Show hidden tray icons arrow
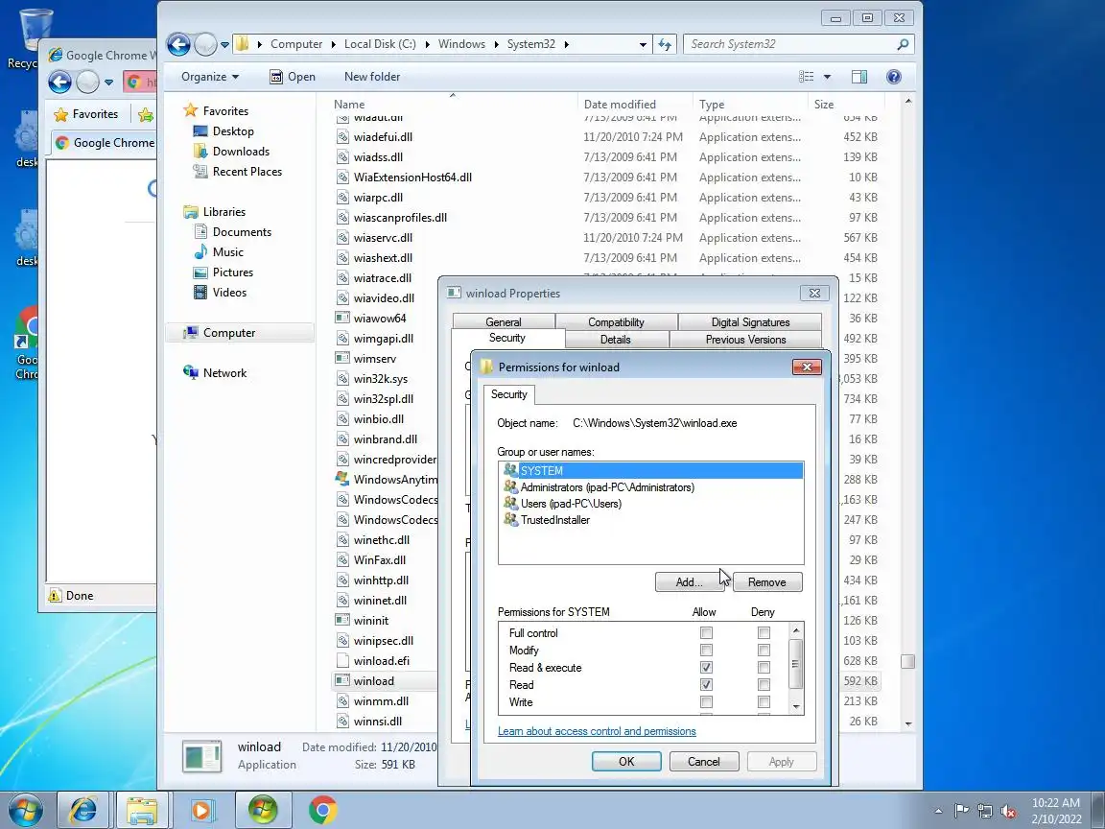1105x829 pixels. [x=938, y=812]
